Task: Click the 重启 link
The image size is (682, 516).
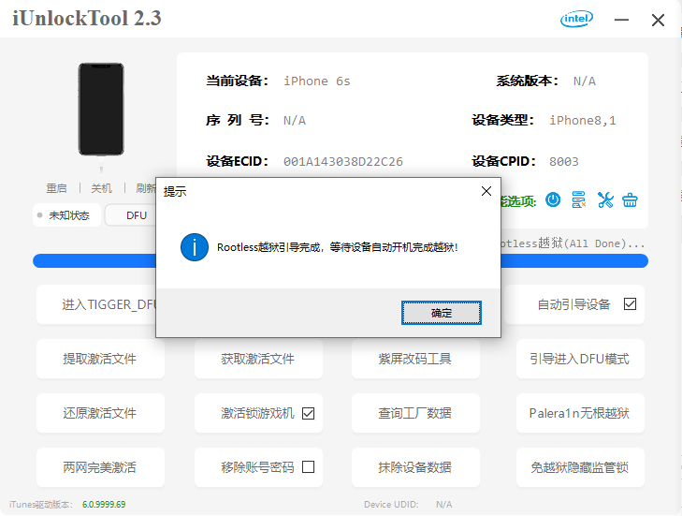Action: click(56, 188)
